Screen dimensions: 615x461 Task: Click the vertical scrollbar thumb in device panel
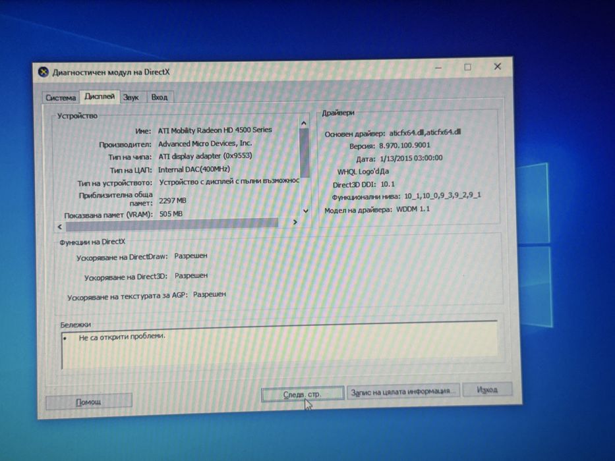305,153
